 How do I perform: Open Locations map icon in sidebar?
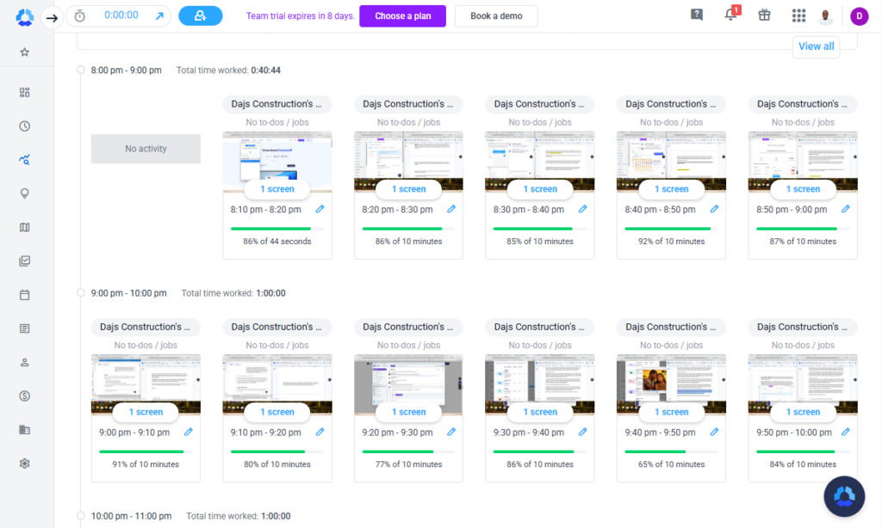(x=25, y=227)
